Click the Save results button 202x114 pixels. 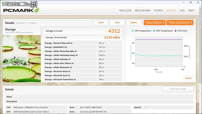pyautogui.click(x=117, y=22)
